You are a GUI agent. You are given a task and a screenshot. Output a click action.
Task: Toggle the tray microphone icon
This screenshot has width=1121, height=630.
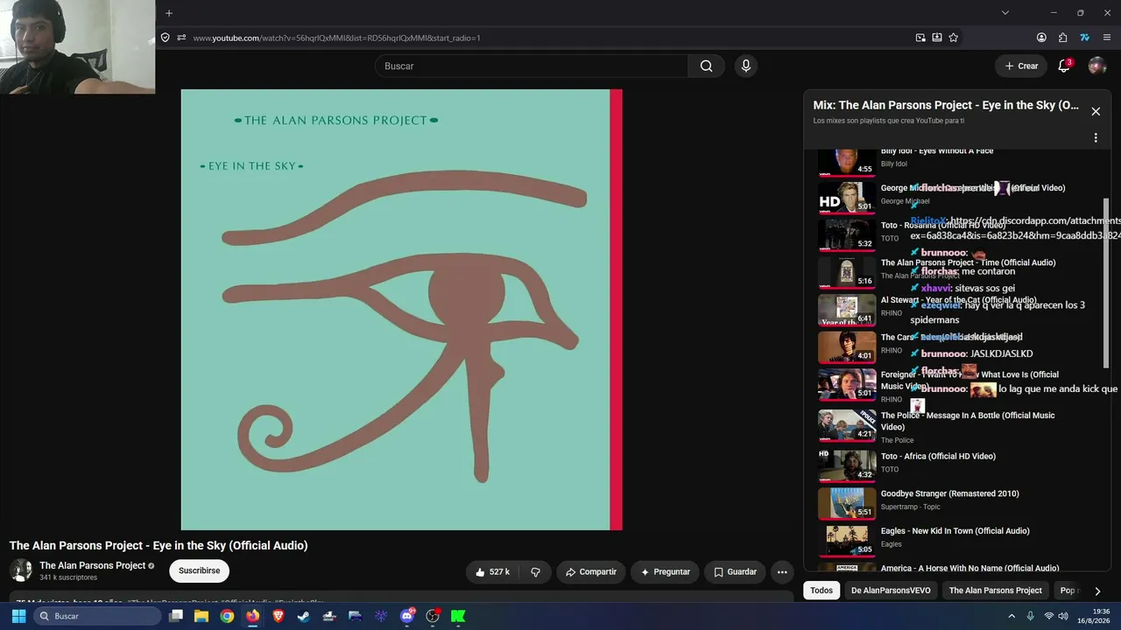coord(1030,616)
